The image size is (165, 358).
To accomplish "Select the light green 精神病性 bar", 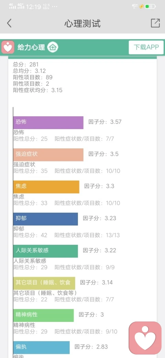I will click(x=43, y=315).
